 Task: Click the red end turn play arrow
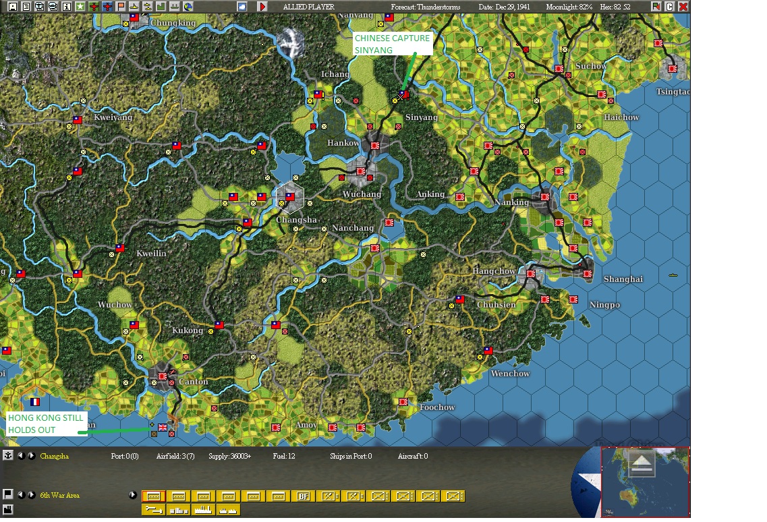(x=262, y=6)
